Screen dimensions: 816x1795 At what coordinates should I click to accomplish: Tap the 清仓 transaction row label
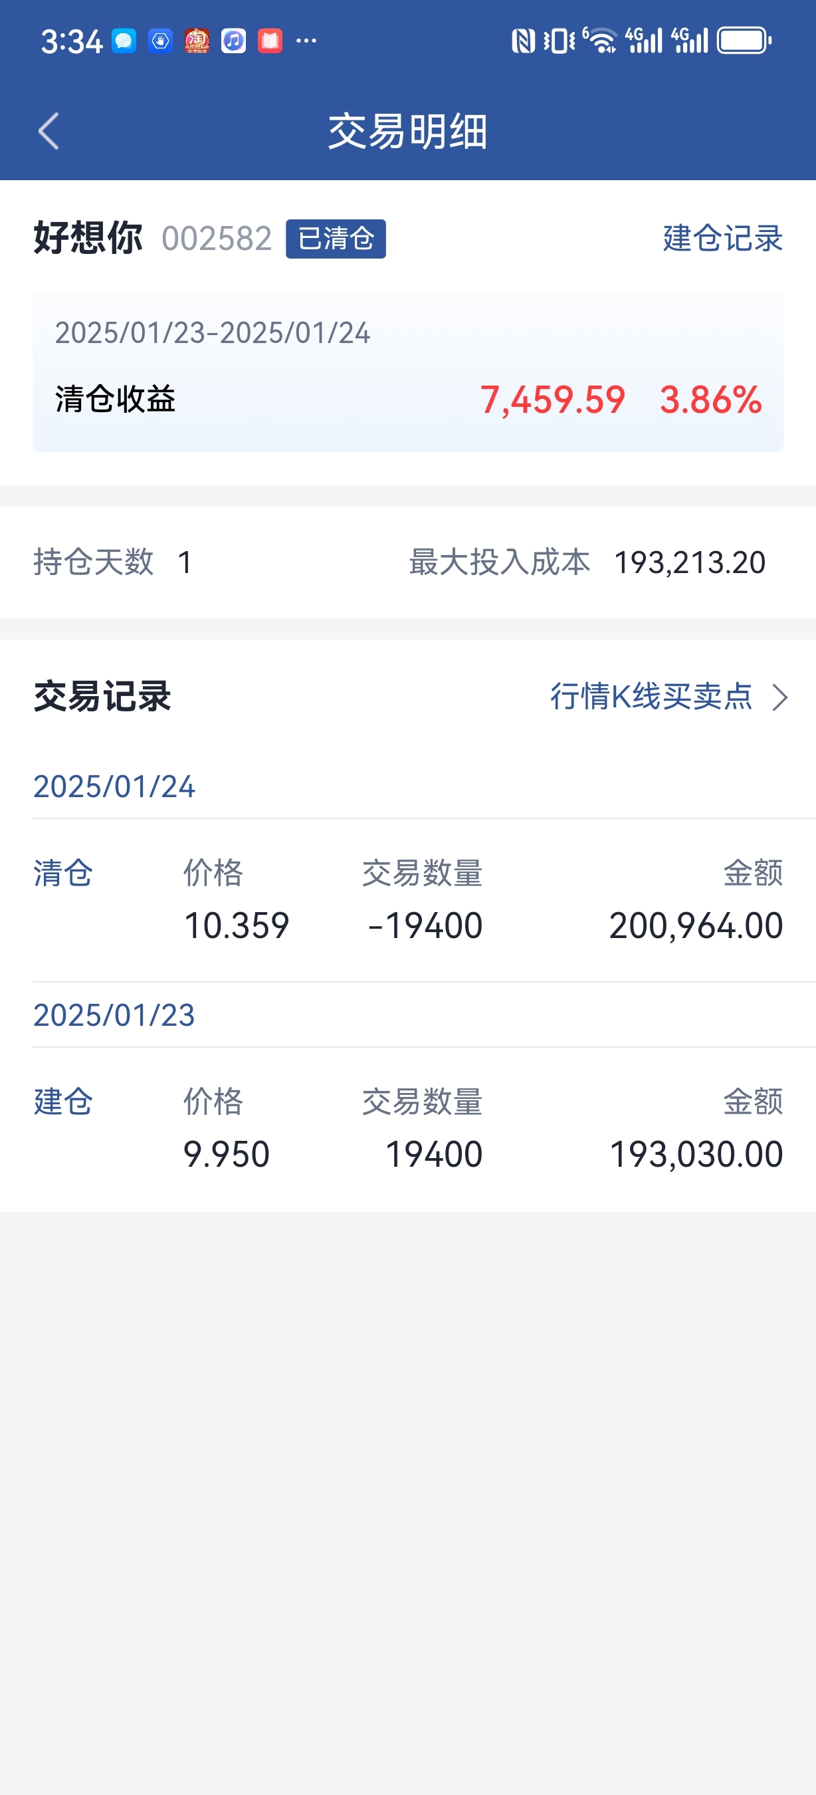[63, 873]
